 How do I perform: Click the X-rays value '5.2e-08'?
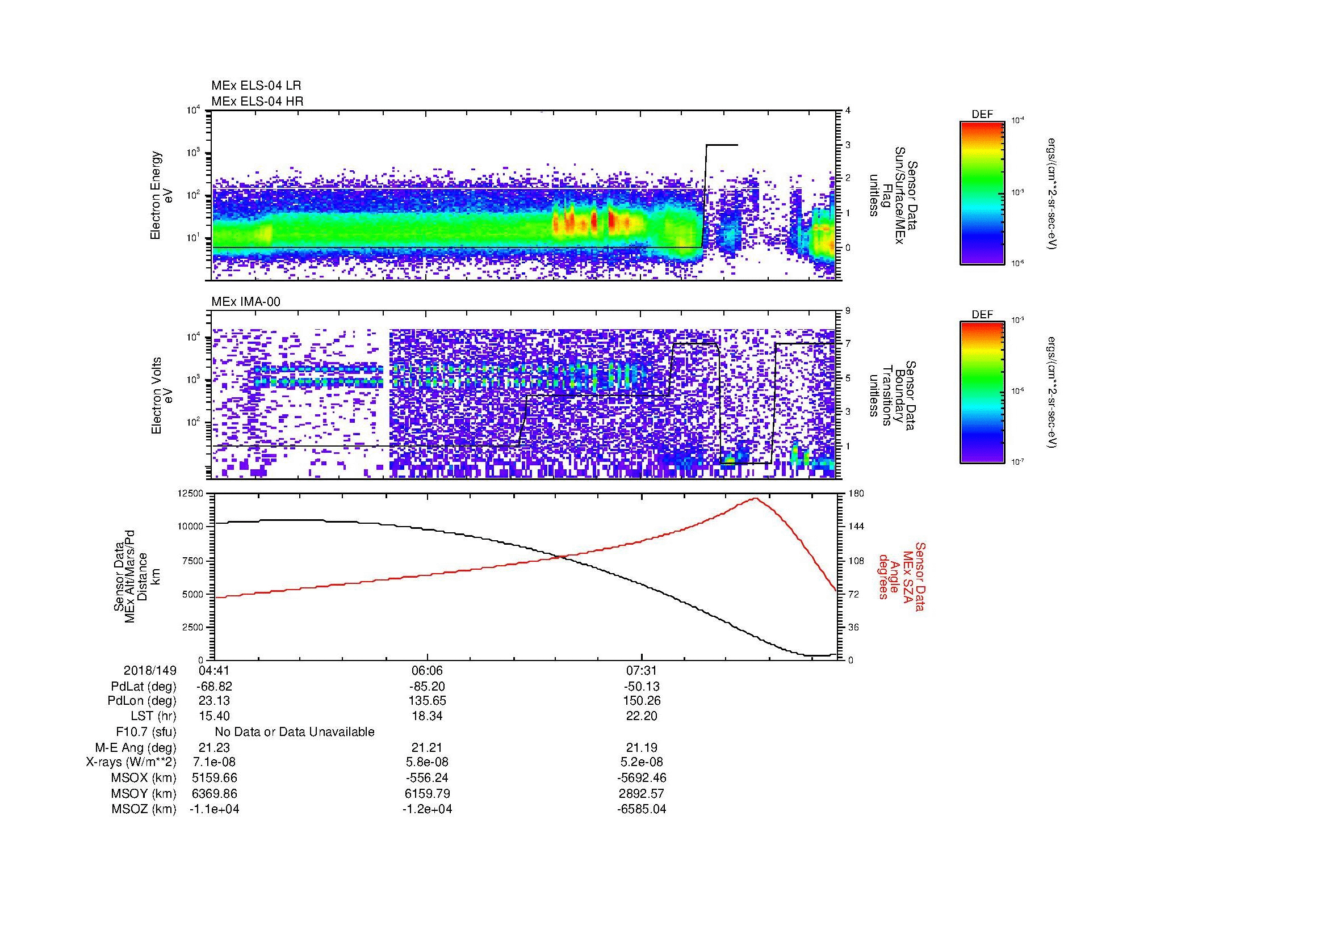coord(642,762)
